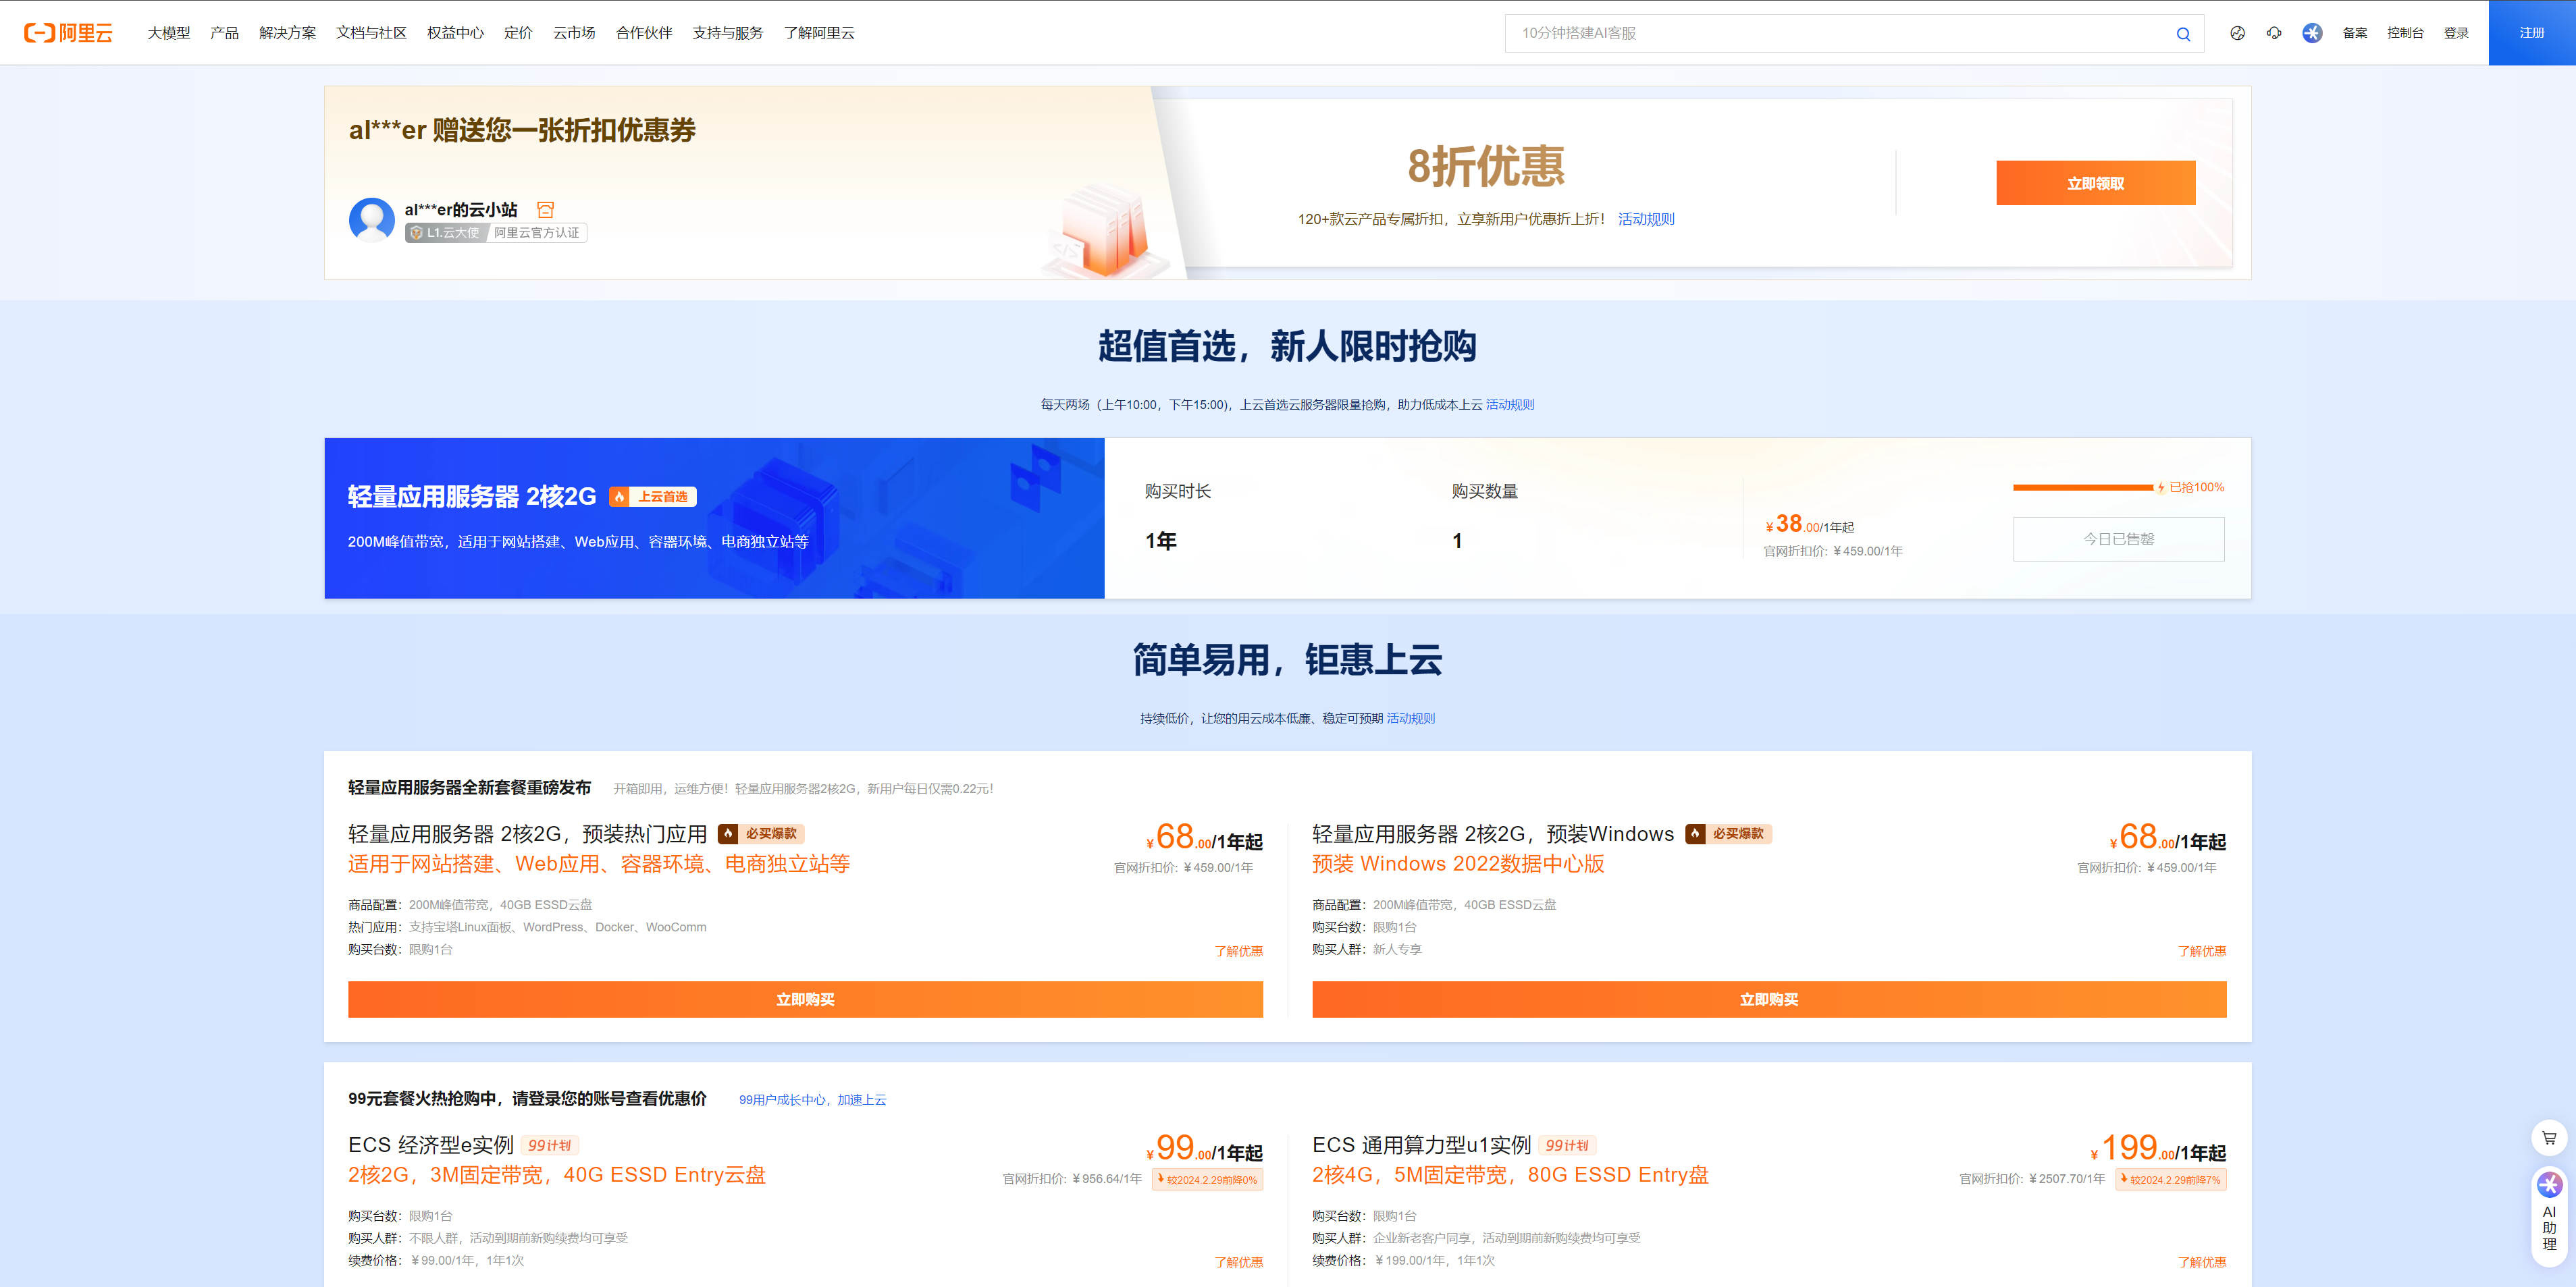Click the 备案 link in header

(x=2355, y=33)
